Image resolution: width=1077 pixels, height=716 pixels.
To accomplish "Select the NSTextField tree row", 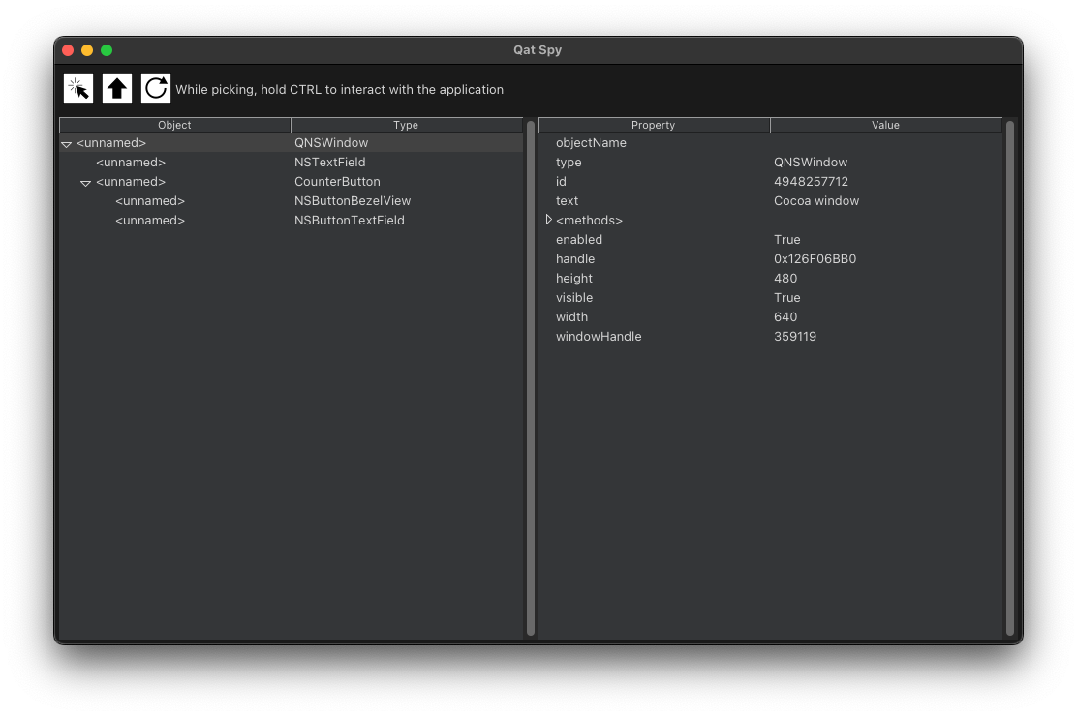I will [x=292, y=162].
